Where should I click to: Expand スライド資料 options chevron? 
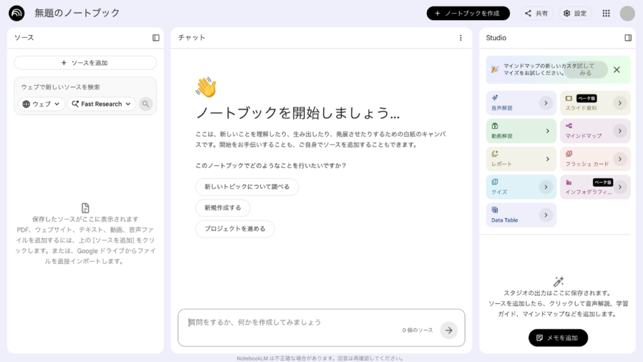(620, 103)
